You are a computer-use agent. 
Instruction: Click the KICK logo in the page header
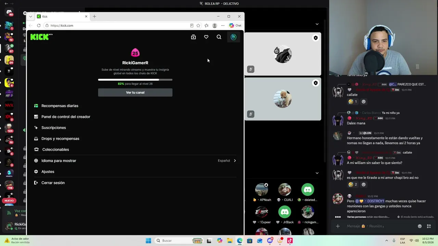click(x=41, y=37)
